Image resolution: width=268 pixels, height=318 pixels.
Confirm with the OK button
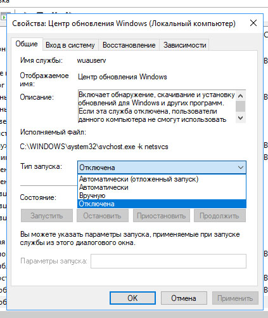[132, 298]
